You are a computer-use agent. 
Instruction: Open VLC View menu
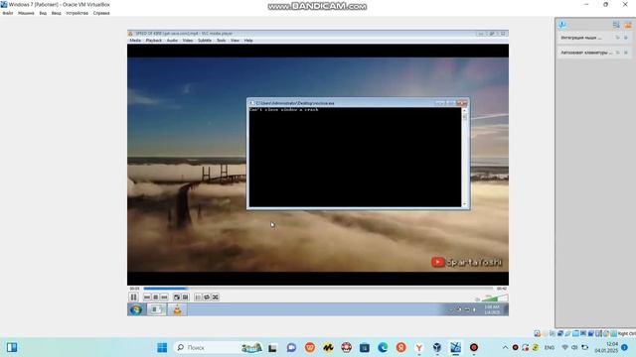tap(235, 41)
